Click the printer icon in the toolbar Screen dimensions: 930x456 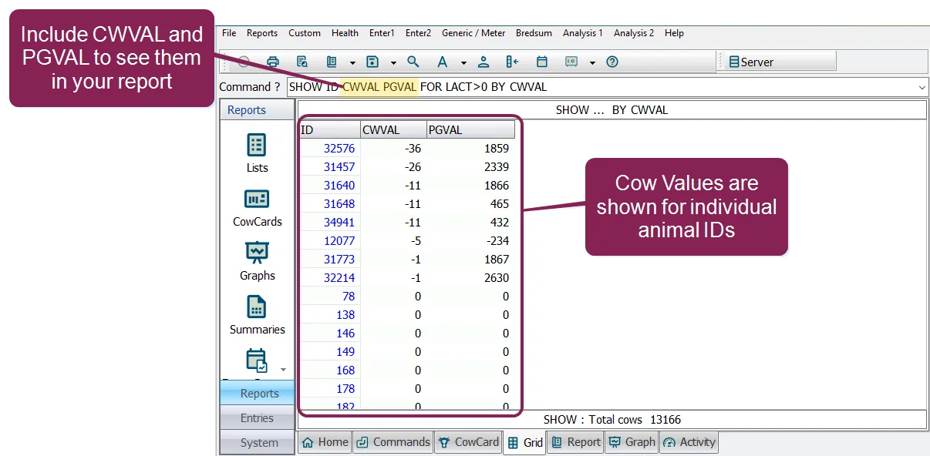[x=272, y=62]
